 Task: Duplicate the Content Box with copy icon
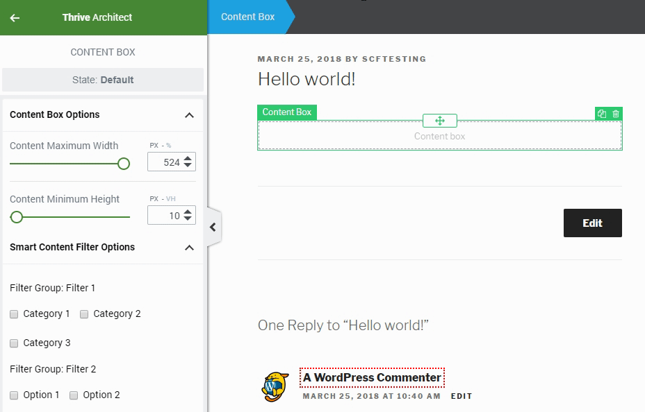coord(602,114)
